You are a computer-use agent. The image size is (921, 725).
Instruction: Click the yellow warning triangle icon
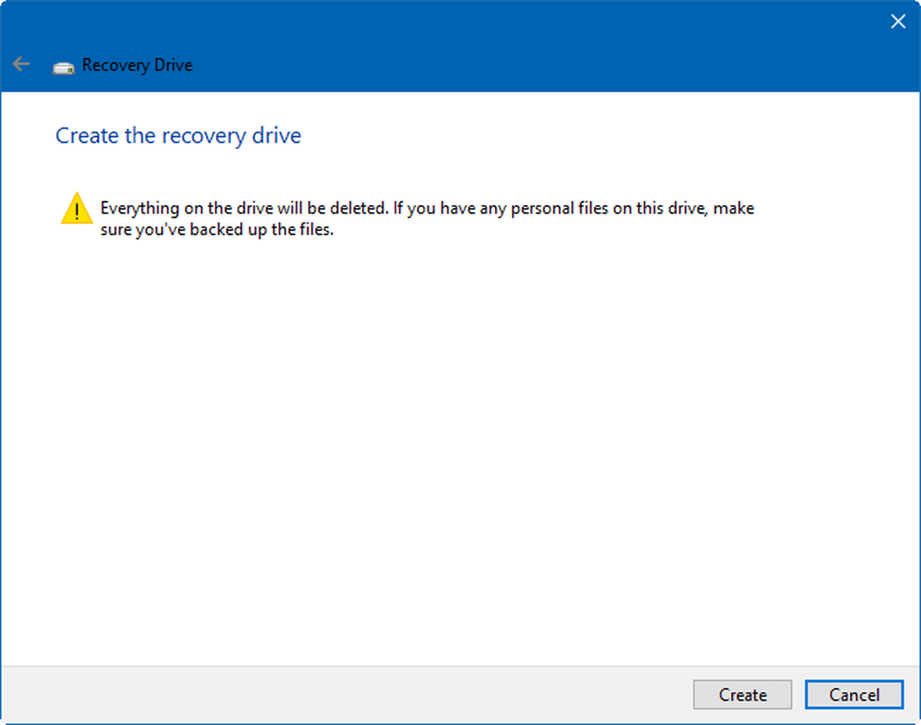click(76, 209)
